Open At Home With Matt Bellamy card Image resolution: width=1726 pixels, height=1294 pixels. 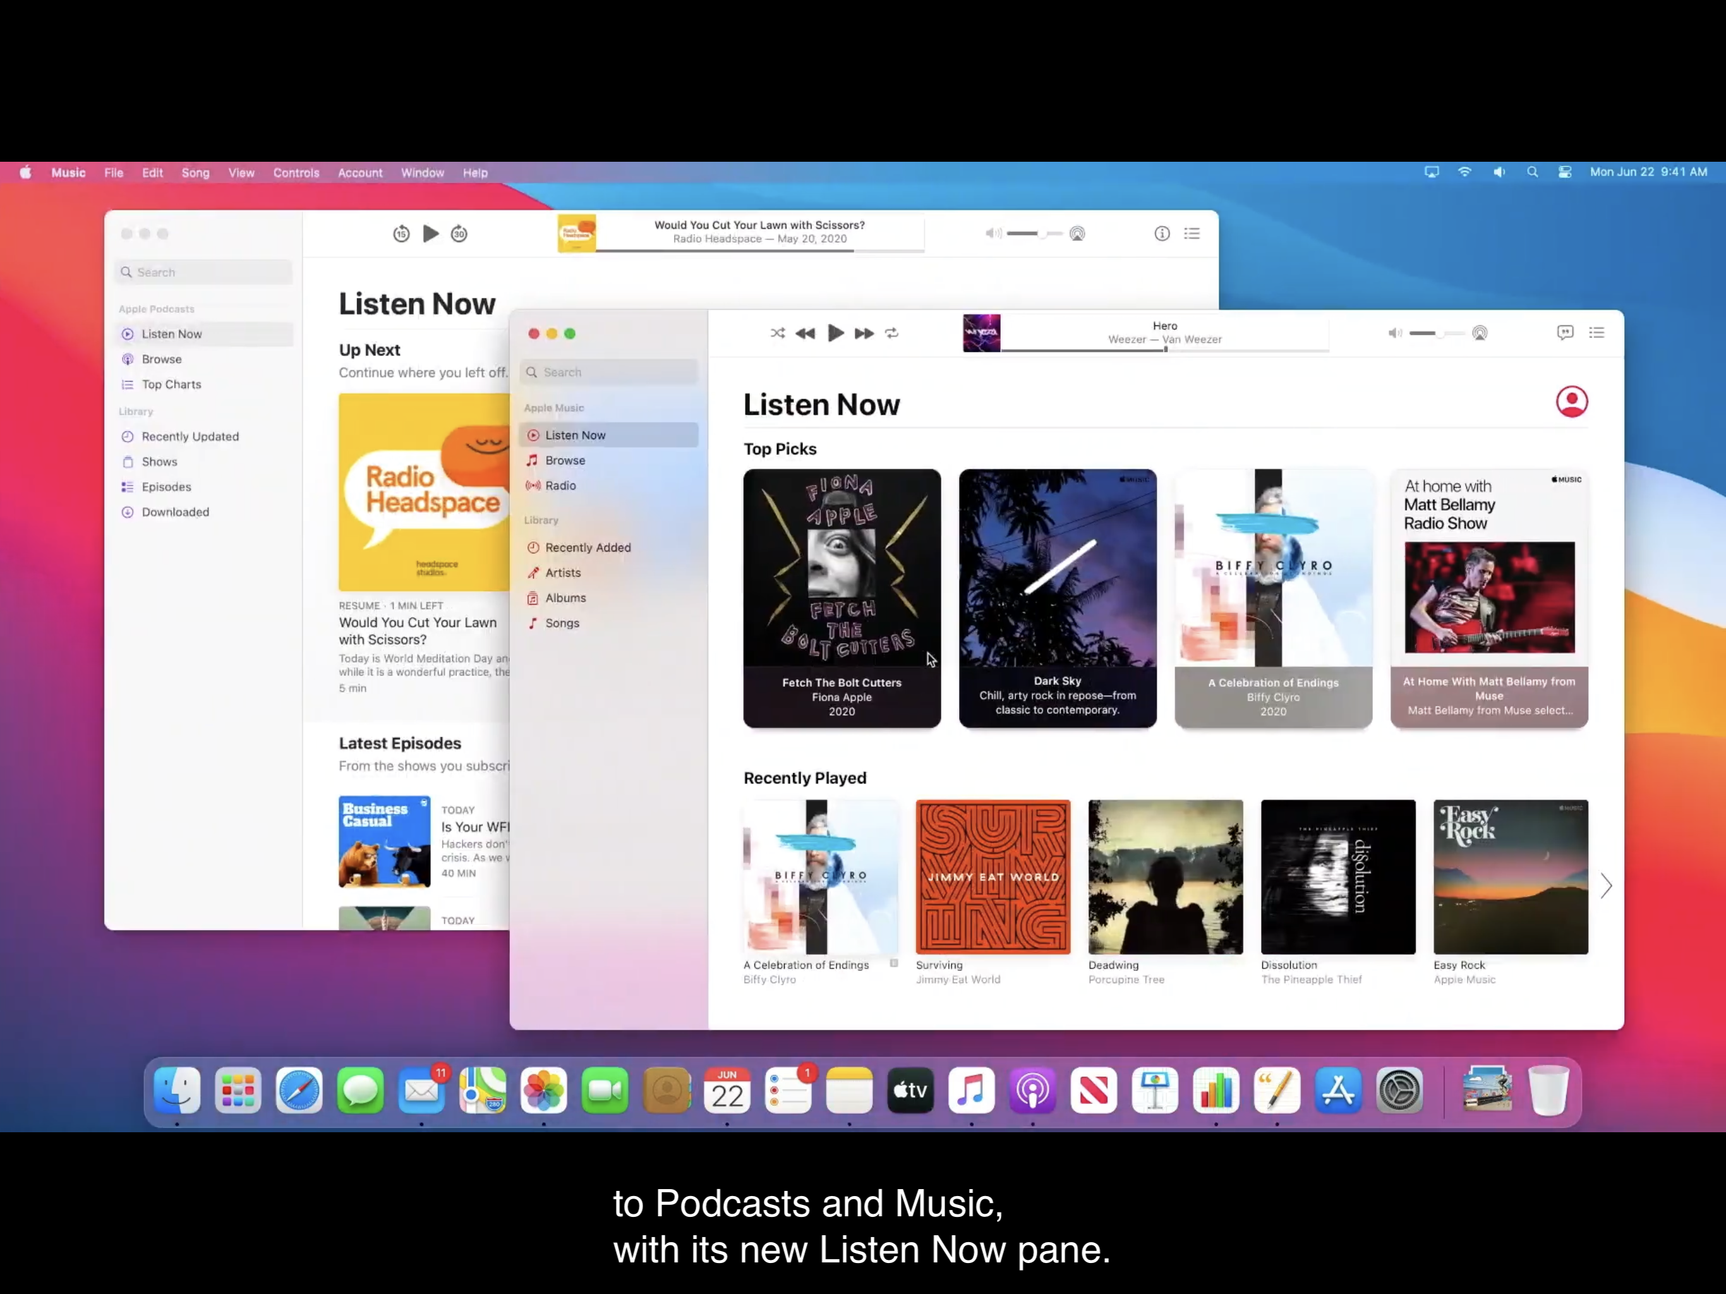tap(1489, 598)
